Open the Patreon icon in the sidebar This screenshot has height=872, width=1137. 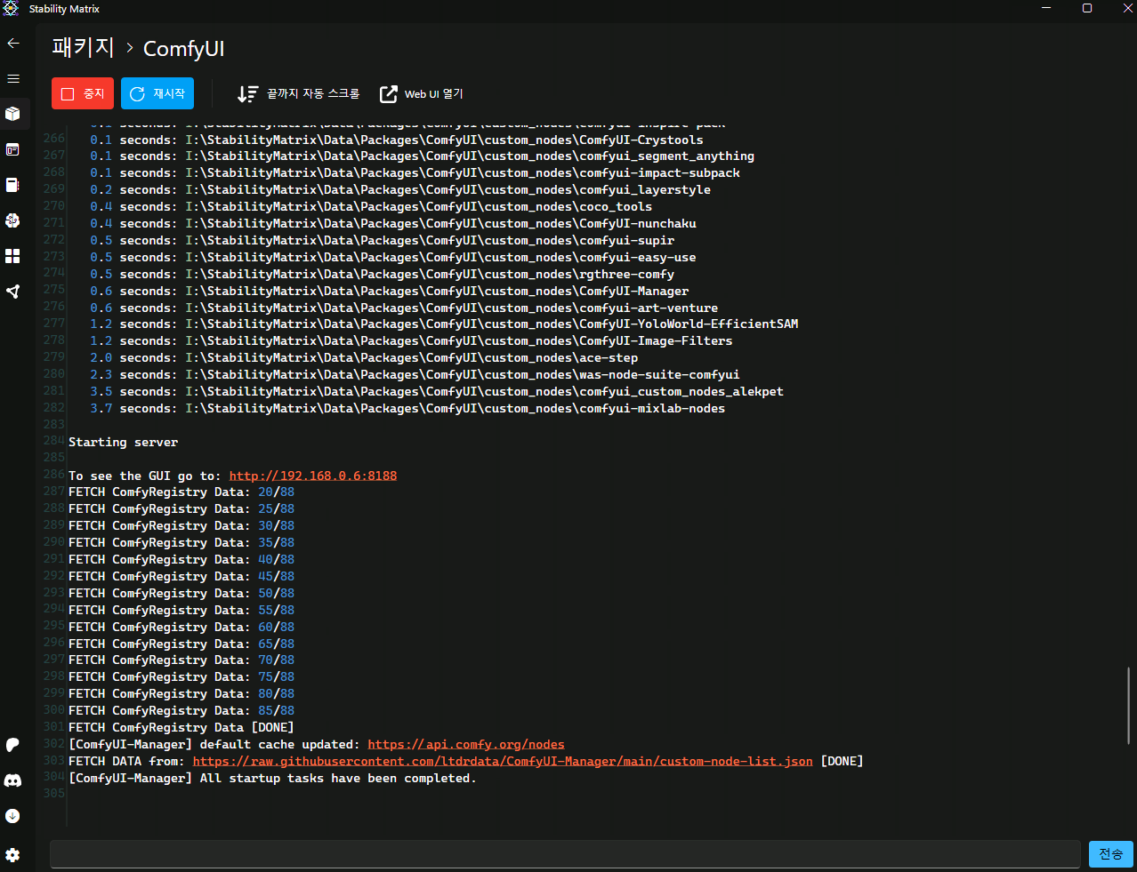click(x=13, y=745)
